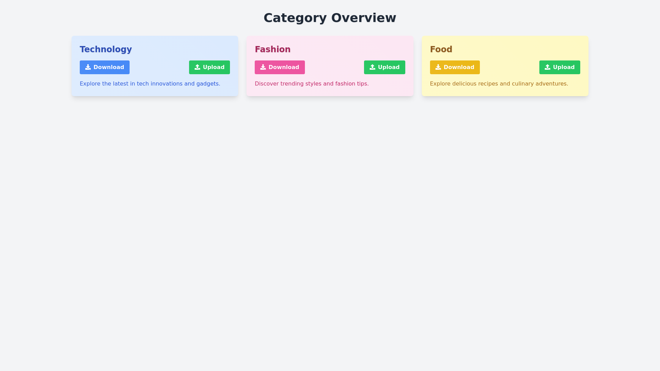Select the Technology heading
The height and width of the screenshot is (371, 660).
[x=106, y=49]
